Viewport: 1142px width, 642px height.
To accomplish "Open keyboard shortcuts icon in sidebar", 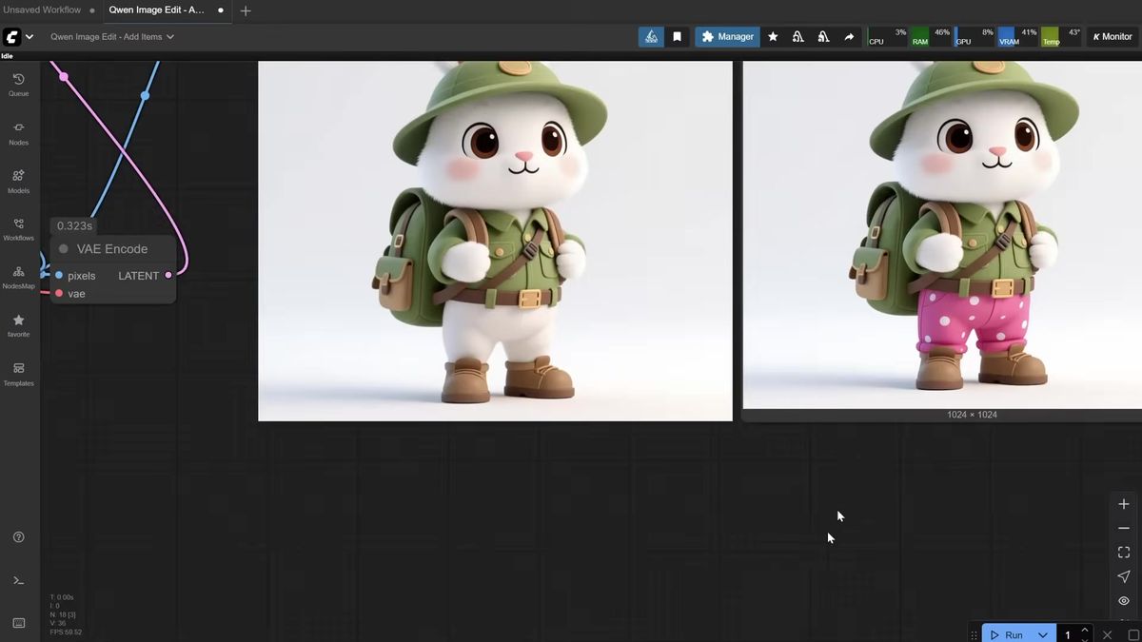I will point(18,623).
